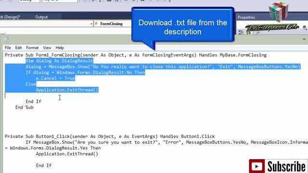Click the first 'End If' line

(x=33, y=101)
